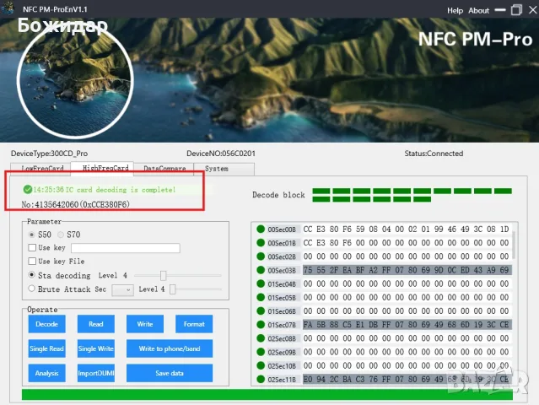Click the DeviceType:300CD_Pro label
Image resolution: width=539 pixels, height=405 pixels.
click(49, 154)
